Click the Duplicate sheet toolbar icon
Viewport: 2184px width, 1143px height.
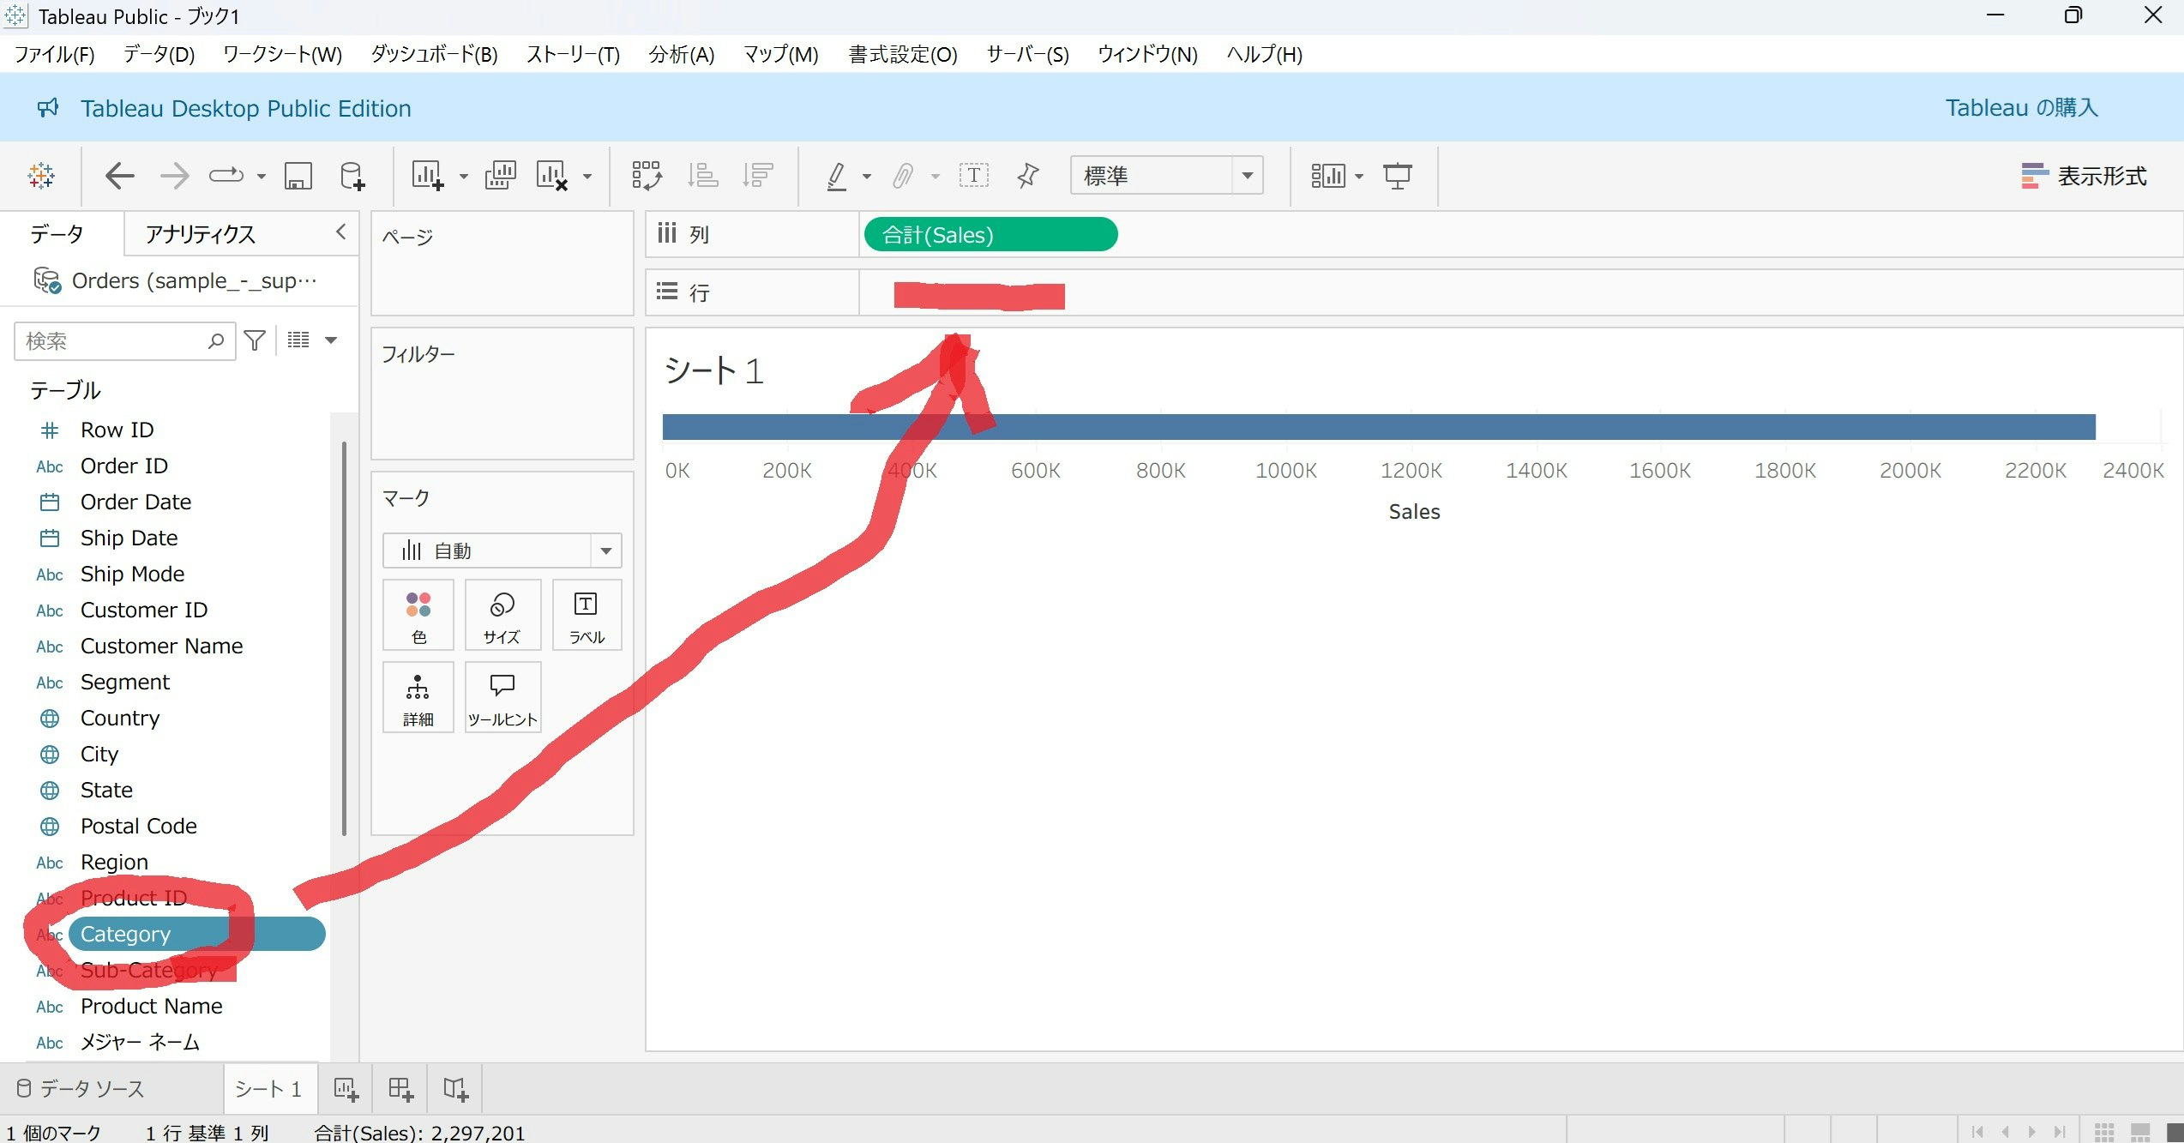[500, 176]
